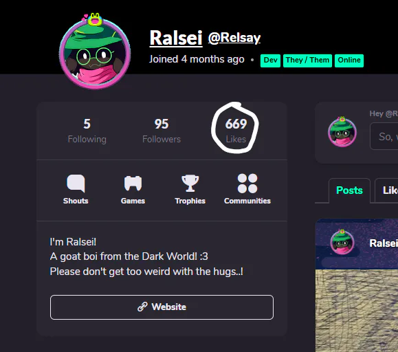Click the small avatar beside the shout box
This screenshot has height=352, width=398.
[x=342, y=132]
